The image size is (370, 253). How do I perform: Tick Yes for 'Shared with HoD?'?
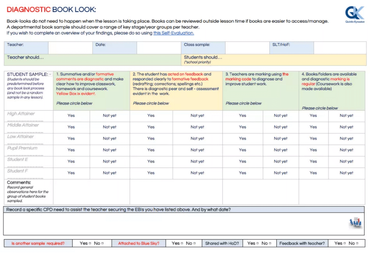(257, 243)
